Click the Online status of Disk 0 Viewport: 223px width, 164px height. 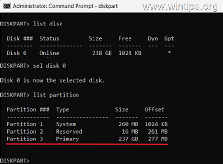[x=49, y=53]
